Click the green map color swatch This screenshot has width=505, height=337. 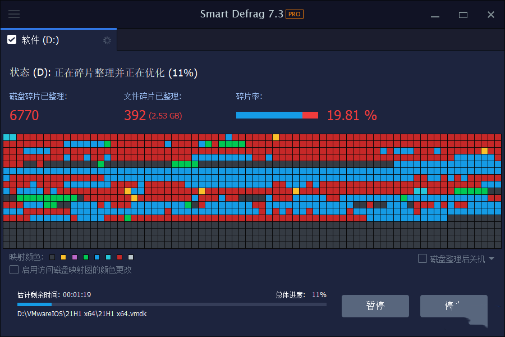click(x=86, y=257)
